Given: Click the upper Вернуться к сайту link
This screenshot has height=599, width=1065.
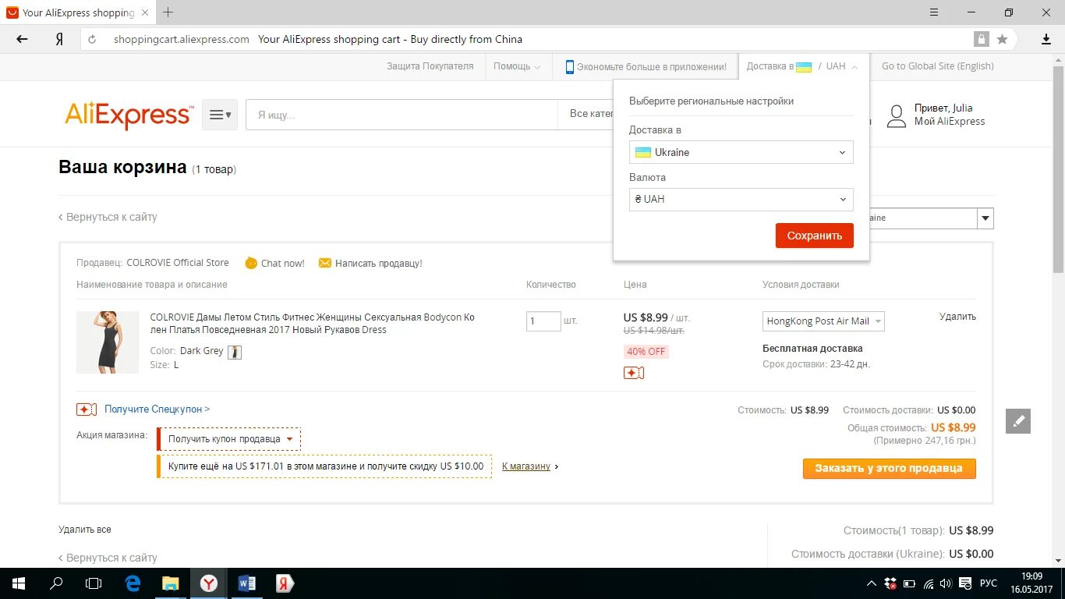Looking at the screenshot, I should coord(108,217).
